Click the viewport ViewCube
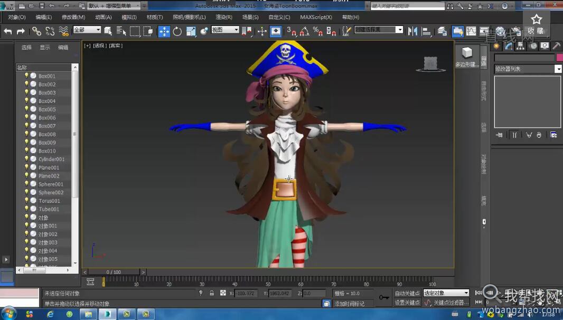The width and height of the screenshot is (563, 320). [430, 64]
